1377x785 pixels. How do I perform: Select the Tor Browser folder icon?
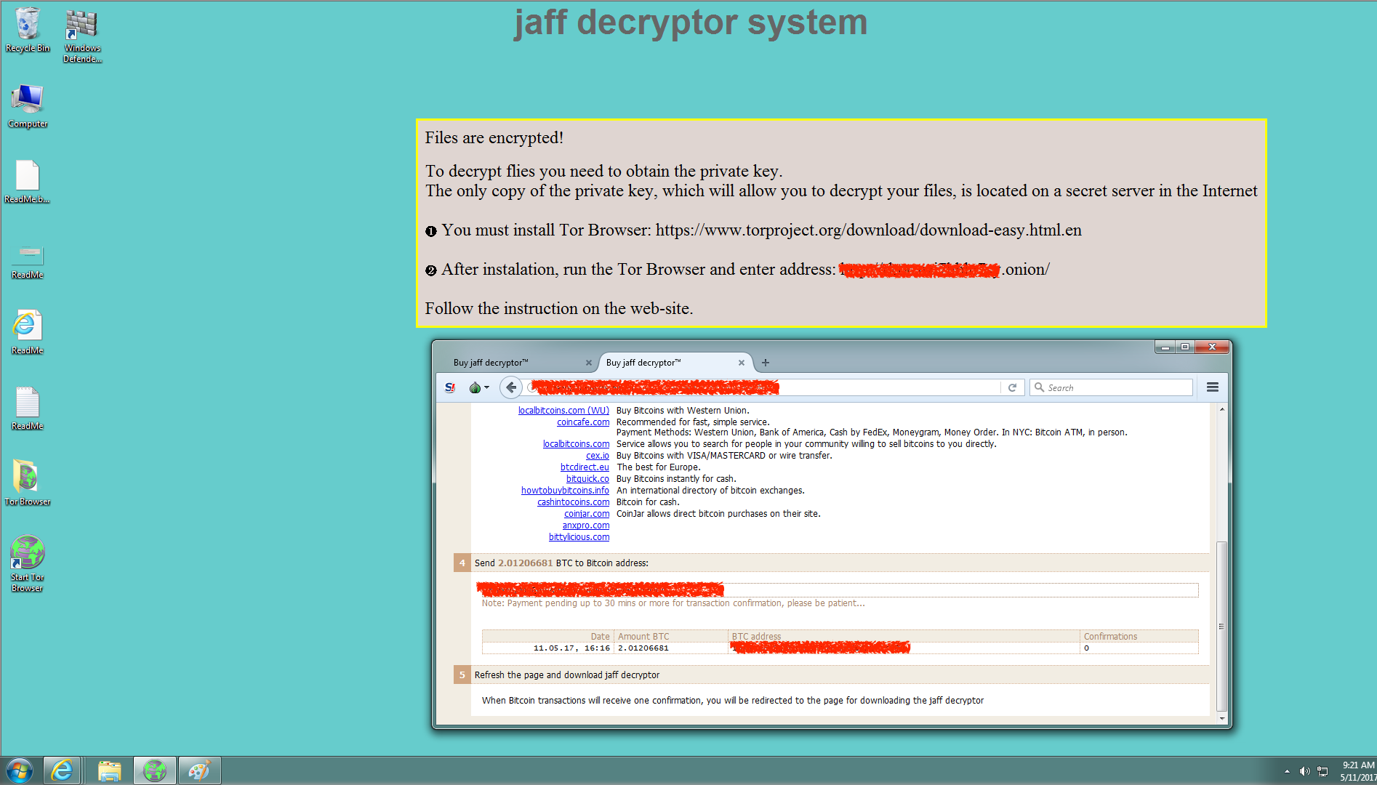pos(28,483)
